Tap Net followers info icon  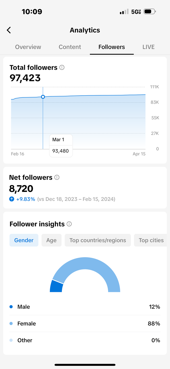point(57,177)
